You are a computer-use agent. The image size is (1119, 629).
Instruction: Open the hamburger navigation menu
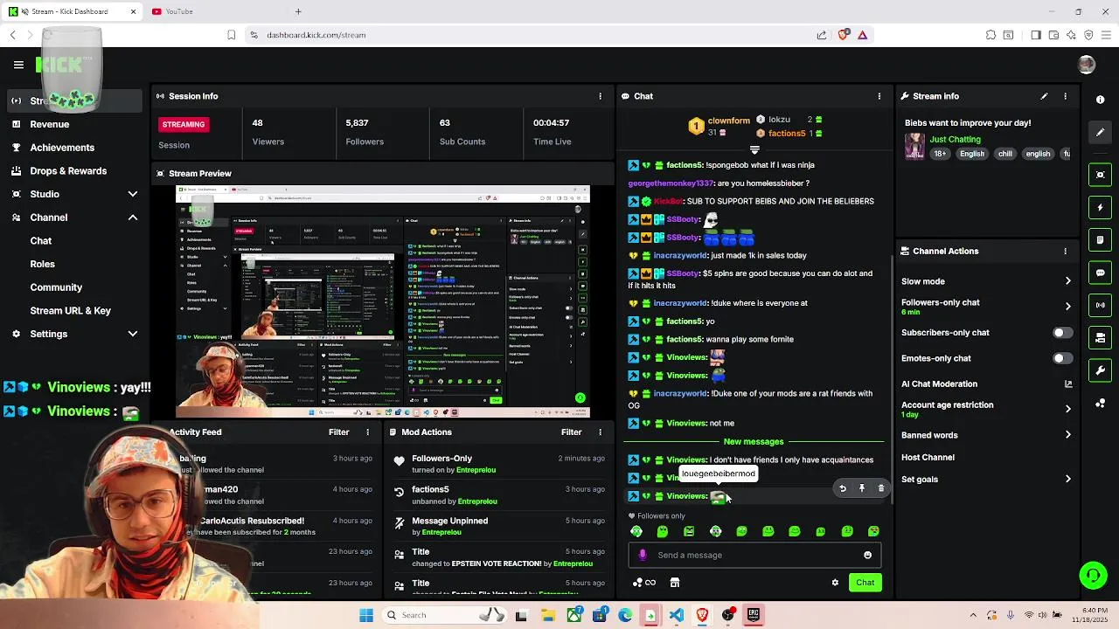click(18, 65)
